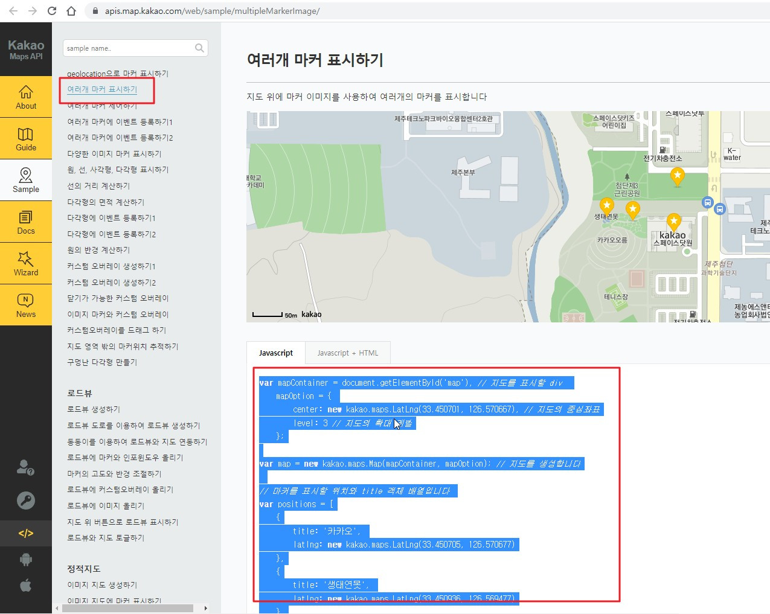Click the key icon in sidebar
This screenshot has width=770, height=614.
(25, 500)
